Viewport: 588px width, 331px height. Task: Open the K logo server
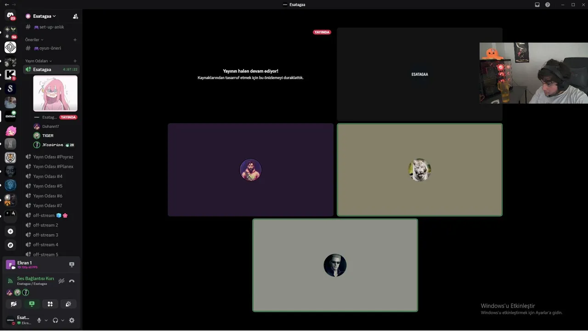click(x=10, y=75)
